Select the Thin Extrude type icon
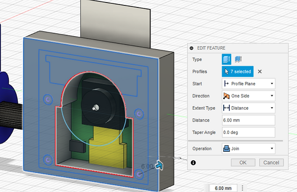Image resolution: width=297 pixels, height=192 pixels. pos(238,59)
